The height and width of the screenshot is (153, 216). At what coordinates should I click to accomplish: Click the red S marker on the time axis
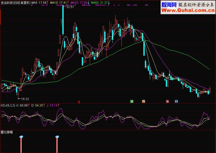(x=79, y=102)
